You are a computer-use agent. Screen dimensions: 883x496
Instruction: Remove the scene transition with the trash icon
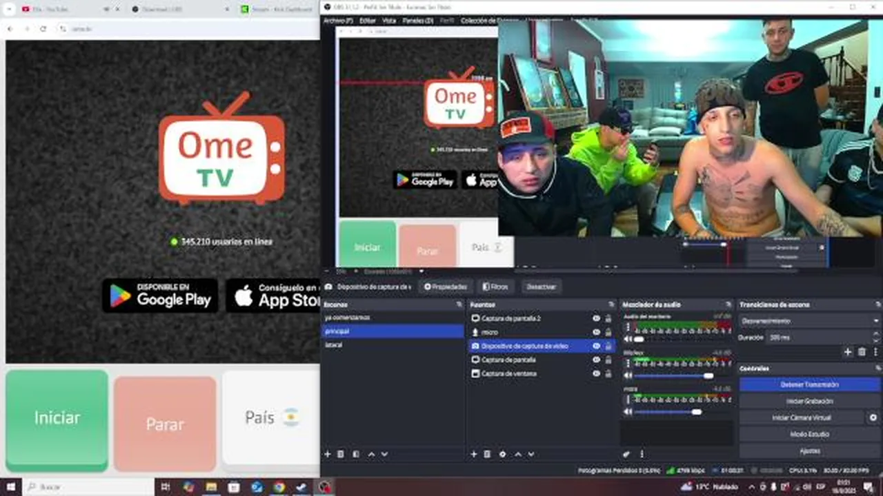[862, 352]
